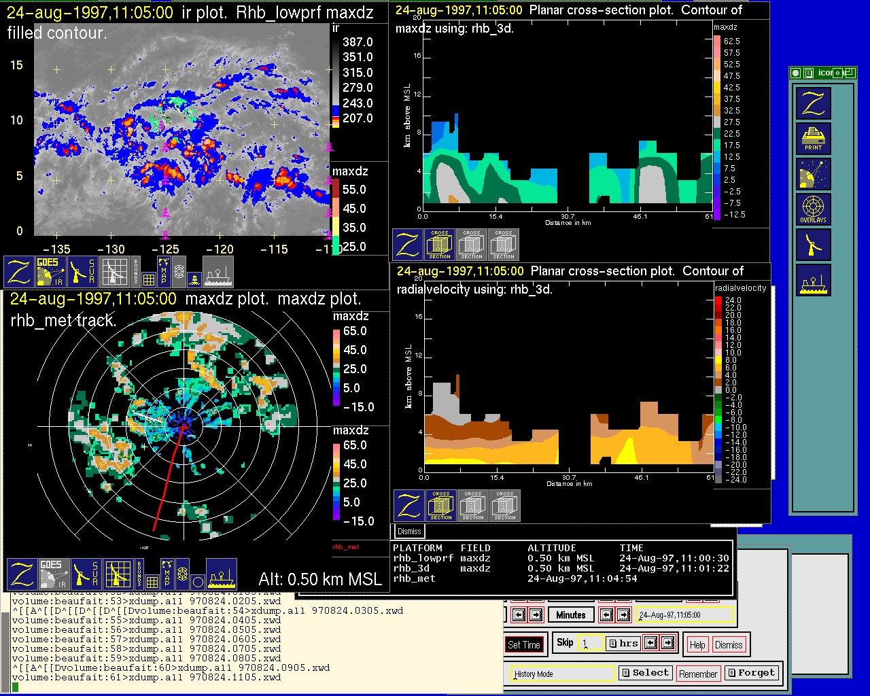
Task: Open the Forget menu button
Action: (x=750, y=673)
